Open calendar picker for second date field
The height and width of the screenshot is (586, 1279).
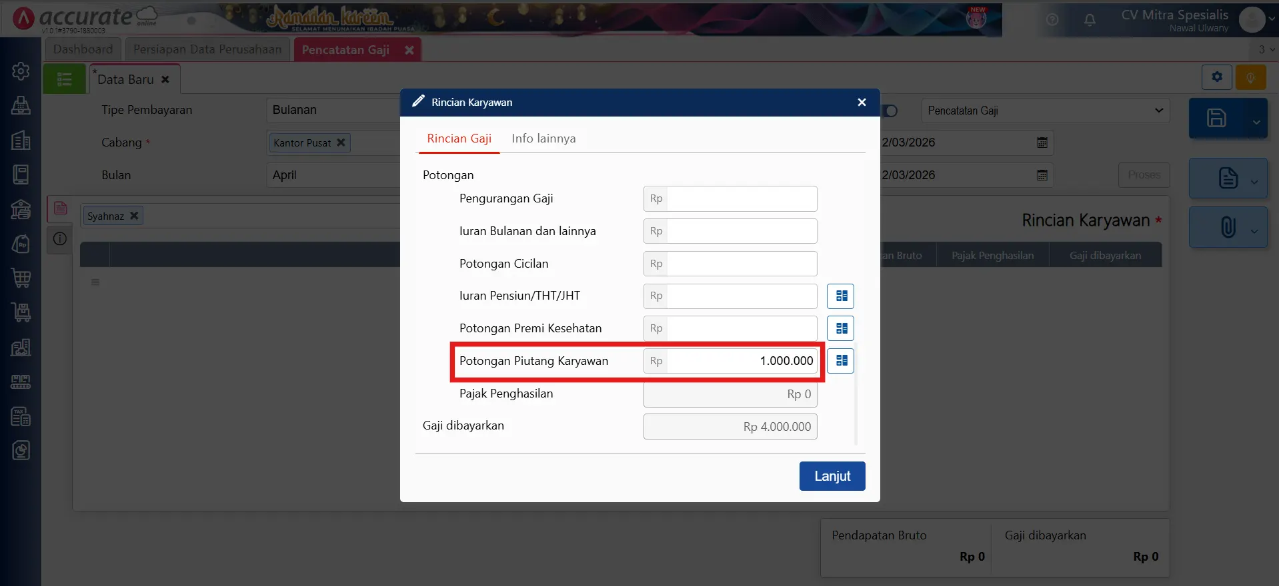(1042, 175)
